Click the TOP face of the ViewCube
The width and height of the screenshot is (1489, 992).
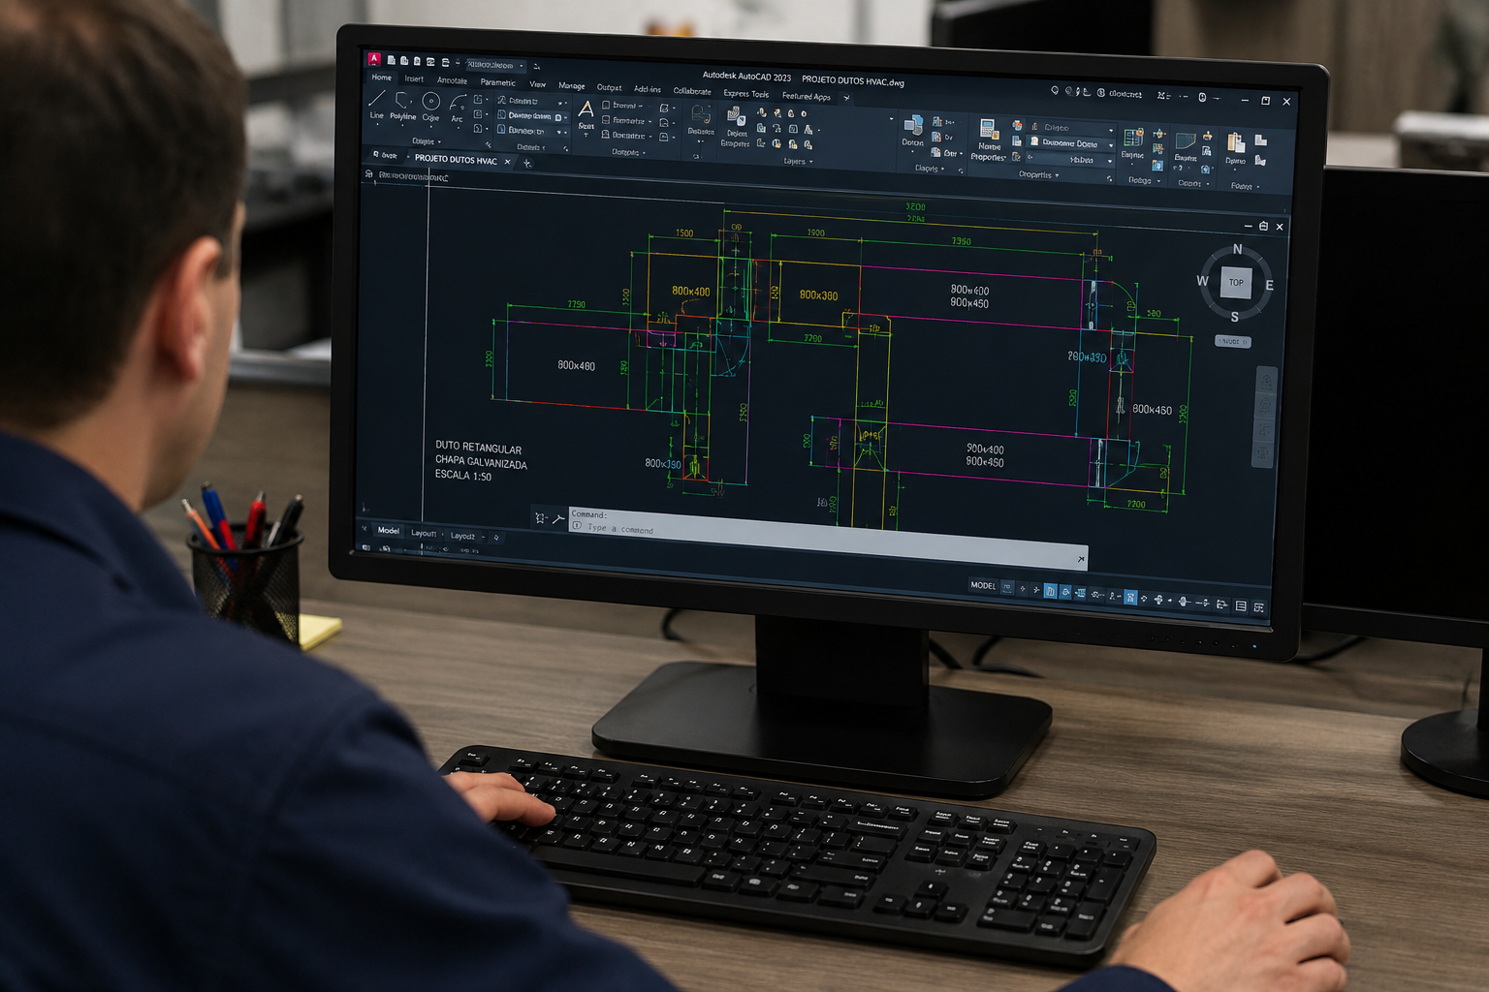click(x=1236, y=283)
